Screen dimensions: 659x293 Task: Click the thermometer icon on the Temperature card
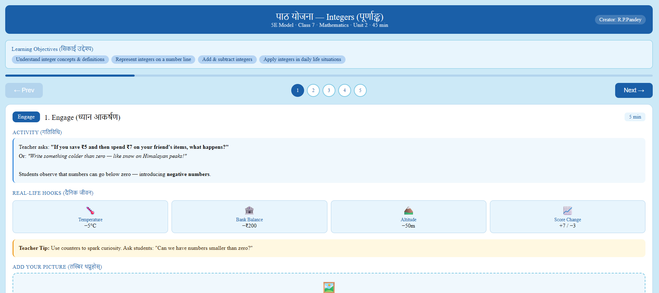[x=90, y=210]
